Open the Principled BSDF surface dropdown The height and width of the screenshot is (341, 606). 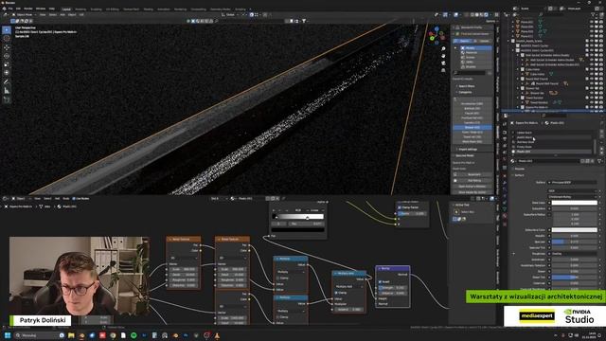tap(572, 182)
